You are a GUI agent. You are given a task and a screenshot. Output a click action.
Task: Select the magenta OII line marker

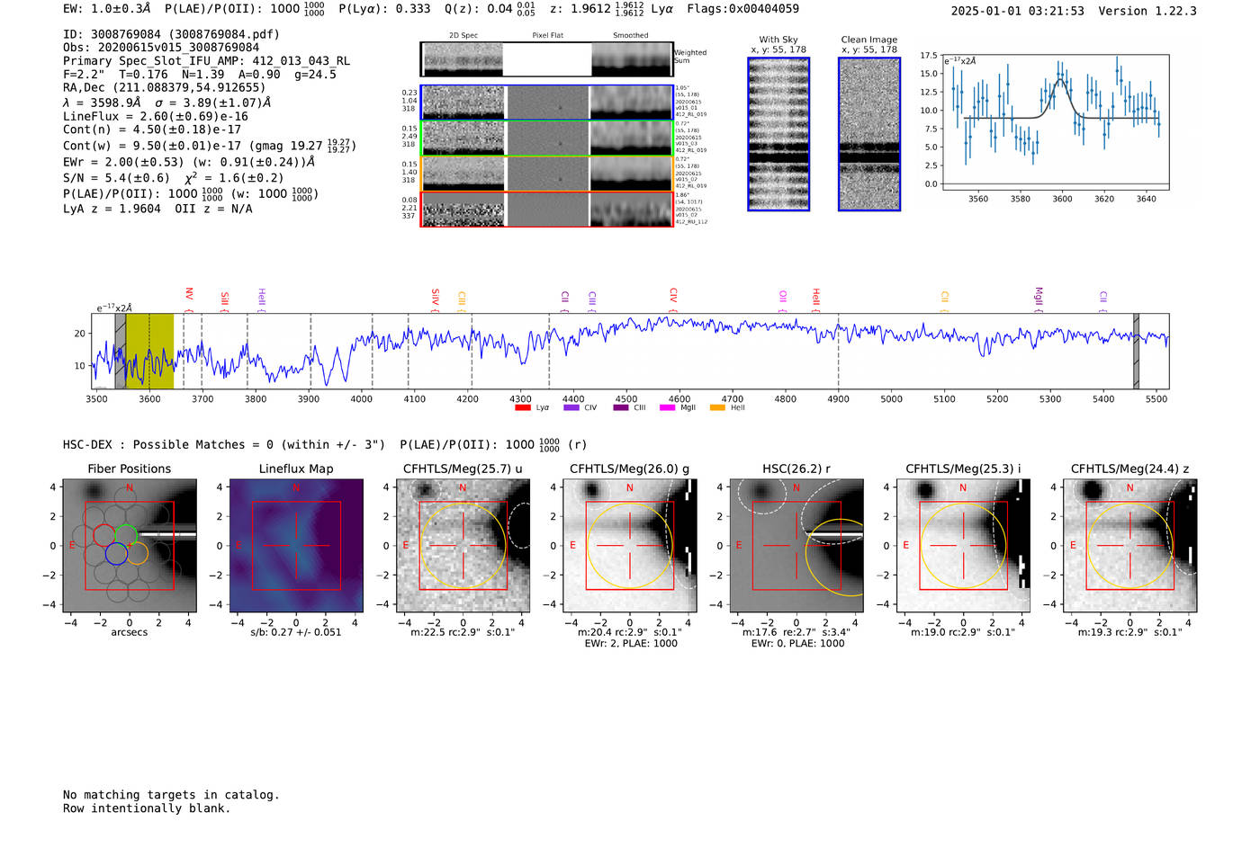[x=783, y=301]
